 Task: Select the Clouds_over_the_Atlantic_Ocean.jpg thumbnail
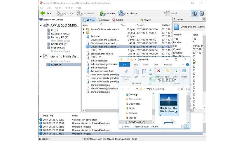(168, 105)
